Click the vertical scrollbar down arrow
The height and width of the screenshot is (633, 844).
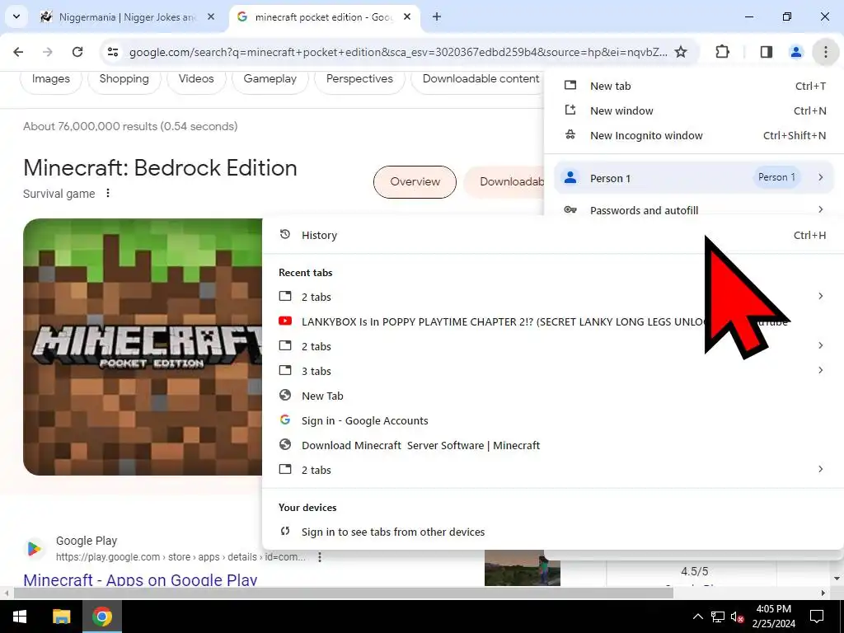point(837,579)
